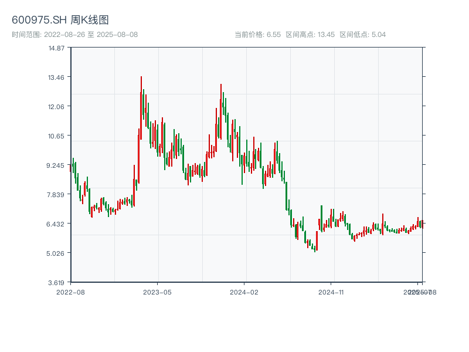The image size is (469, 352).
Task: Click the current price label 当前价格: 6.55
Action: coord(257,35)
